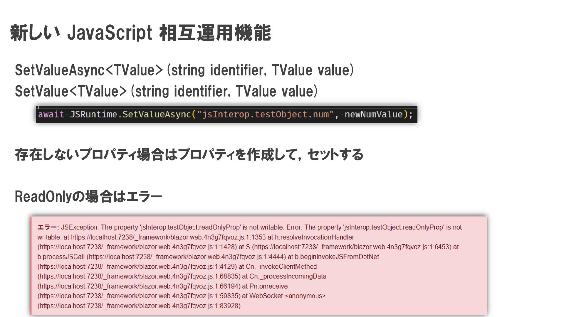Click the SetValue<TValue> method signature line
This screenshot has height=317, width=564.
coord(166,91)
